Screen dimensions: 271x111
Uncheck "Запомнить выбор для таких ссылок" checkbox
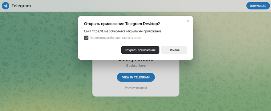pos(86,38)
